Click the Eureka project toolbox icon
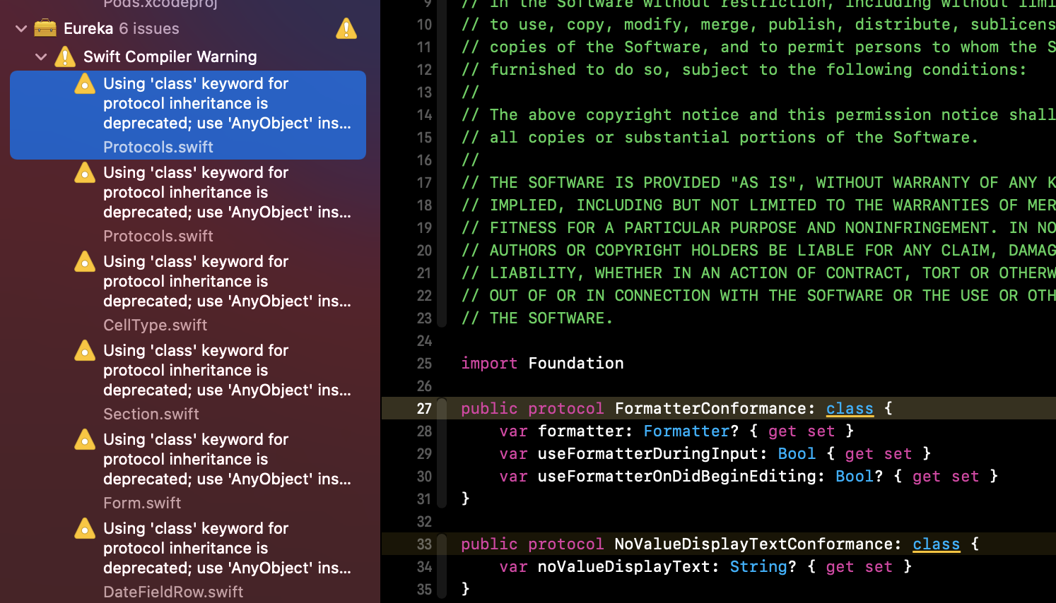 45,28
